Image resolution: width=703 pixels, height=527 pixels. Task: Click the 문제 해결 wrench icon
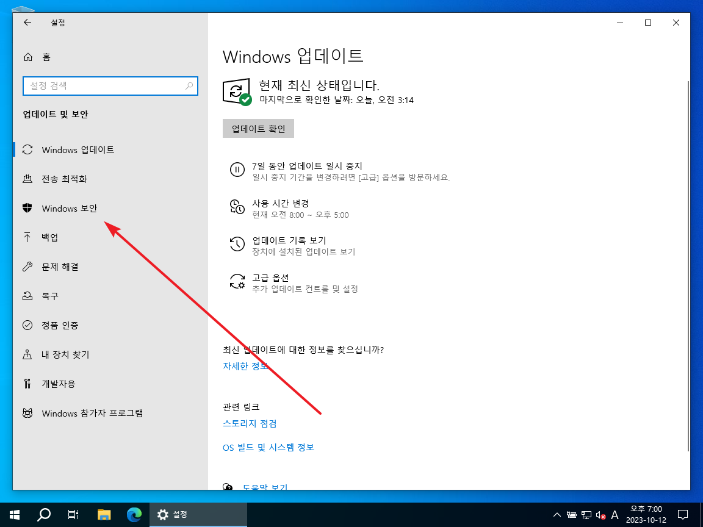(27, 267)
